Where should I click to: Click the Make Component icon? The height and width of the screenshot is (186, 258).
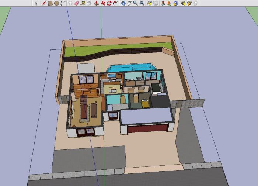pyautogui.click(x=70, y=3)
